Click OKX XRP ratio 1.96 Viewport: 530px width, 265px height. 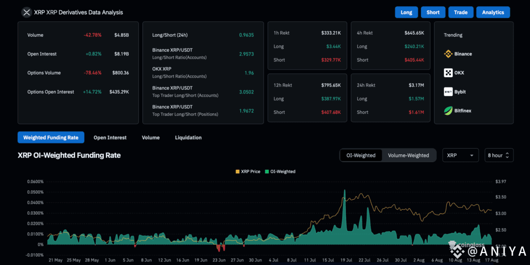click(249, 73)
